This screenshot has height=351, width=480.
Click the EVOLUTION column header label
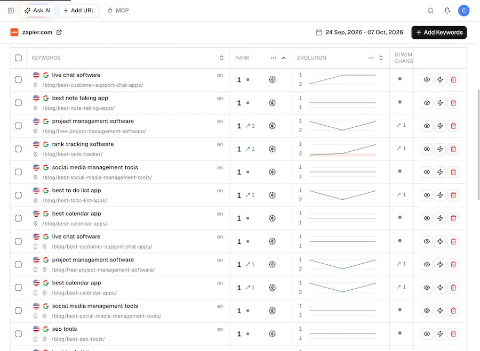point(311,58)
